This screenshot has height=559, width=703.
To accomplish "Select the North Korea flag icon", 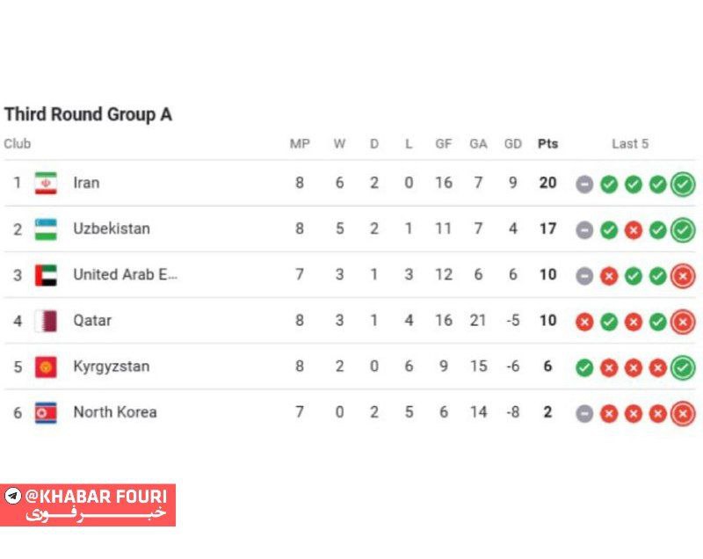I will click(46, 412).
